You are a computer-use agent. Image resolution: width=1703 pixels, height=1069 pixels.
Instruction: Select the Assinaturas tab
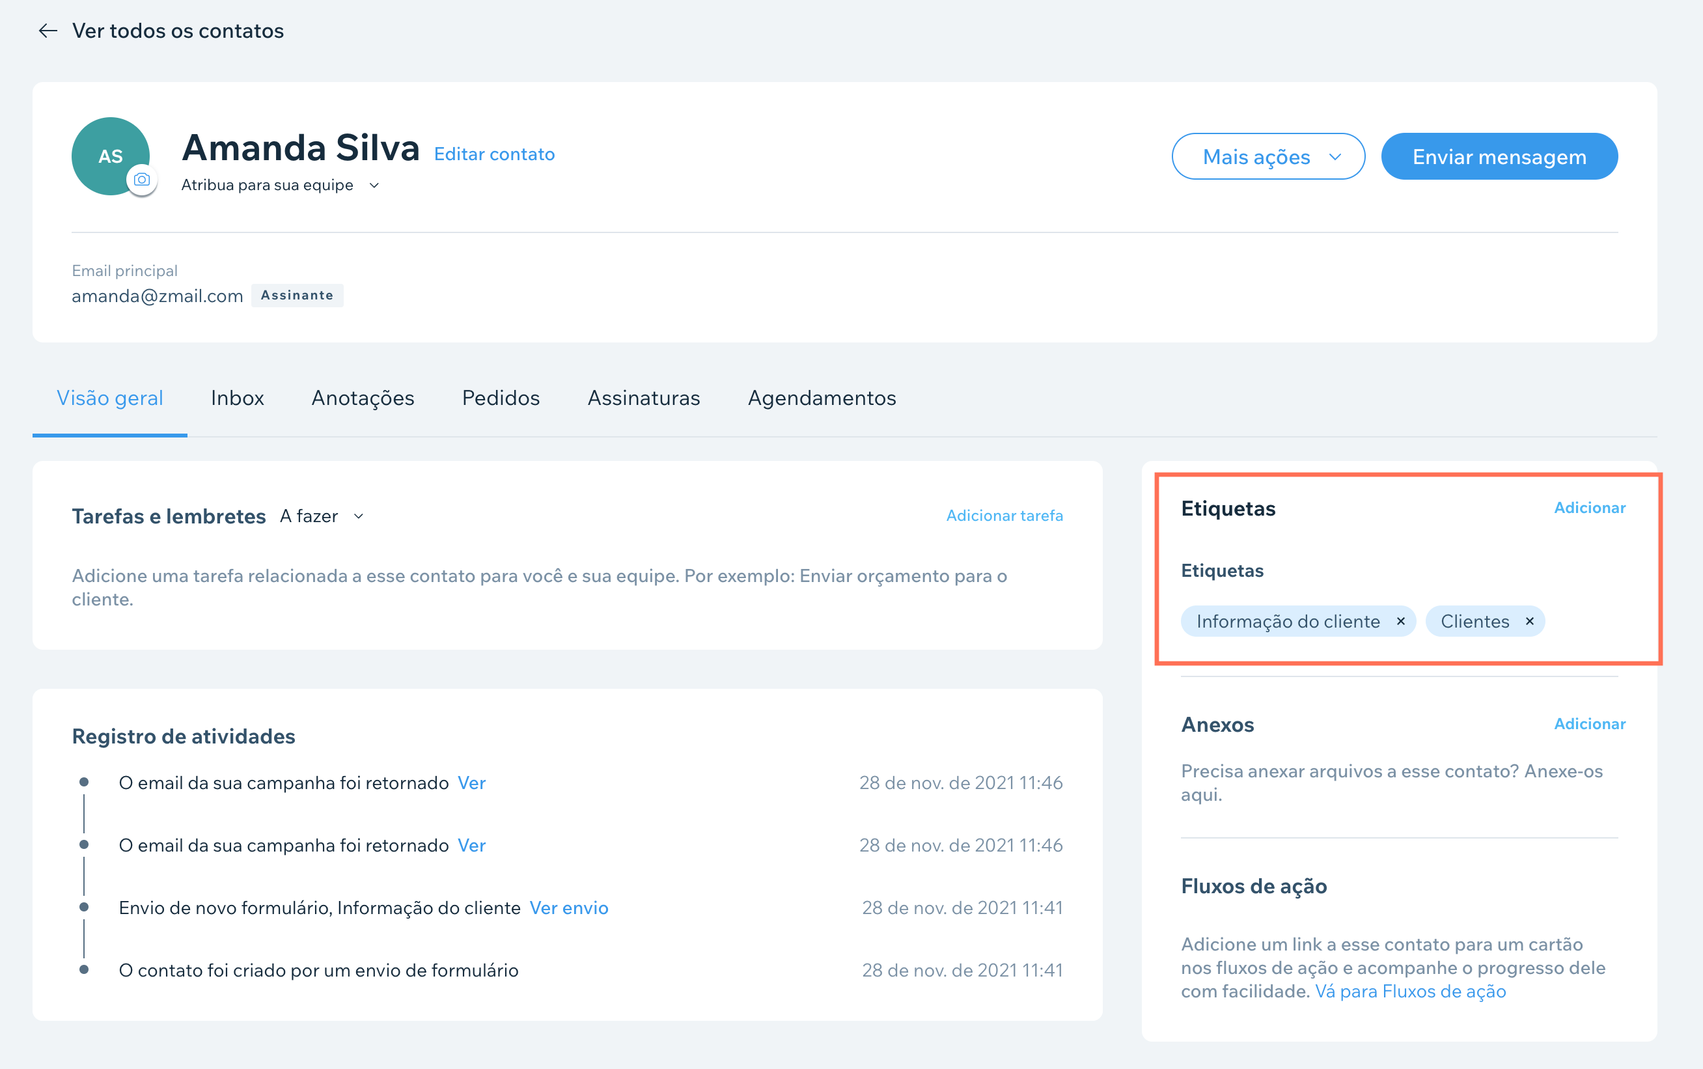644,398
